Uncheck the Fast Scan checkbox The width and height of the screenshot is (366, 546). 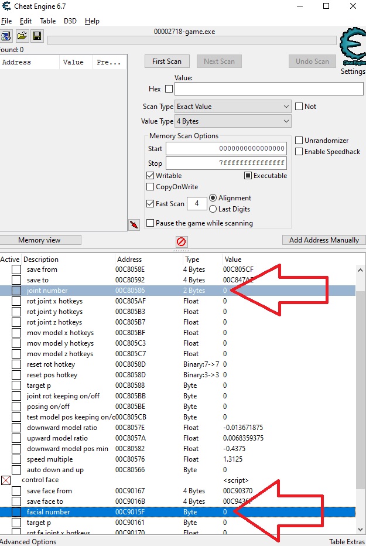click(x=150, y=203)
